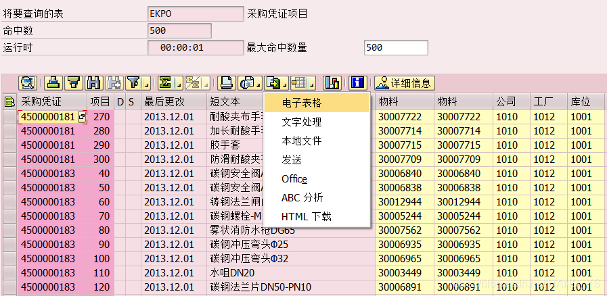Viewport: 607px width, 296px height.
Task: Set filter using the funnel icon
Action: click(134, 82)
